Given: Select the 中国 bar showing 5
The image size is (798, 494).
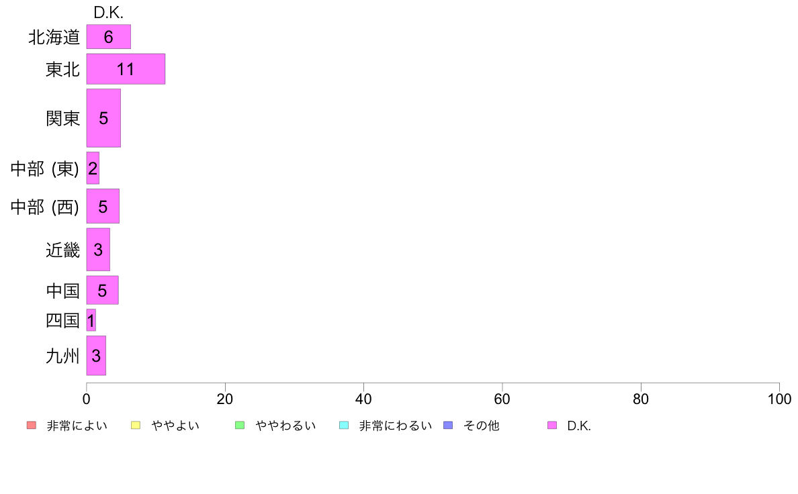Looking at the screenshot, I should click(102, 290).
